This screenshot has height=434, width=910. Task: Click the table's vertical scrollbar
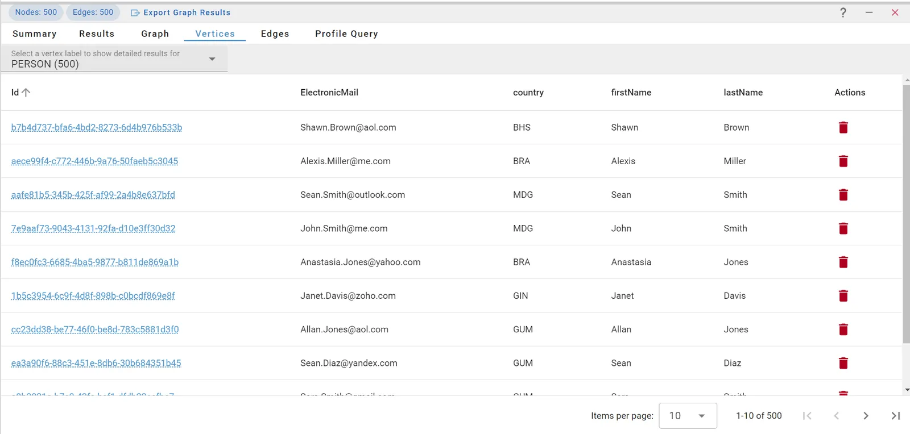click(x=906, y=214)
